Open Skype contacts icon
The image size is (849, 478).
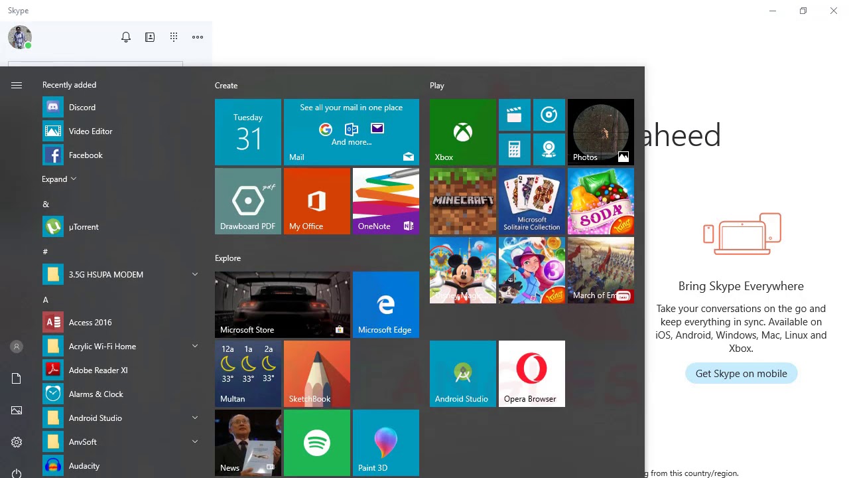pos(150,37)
